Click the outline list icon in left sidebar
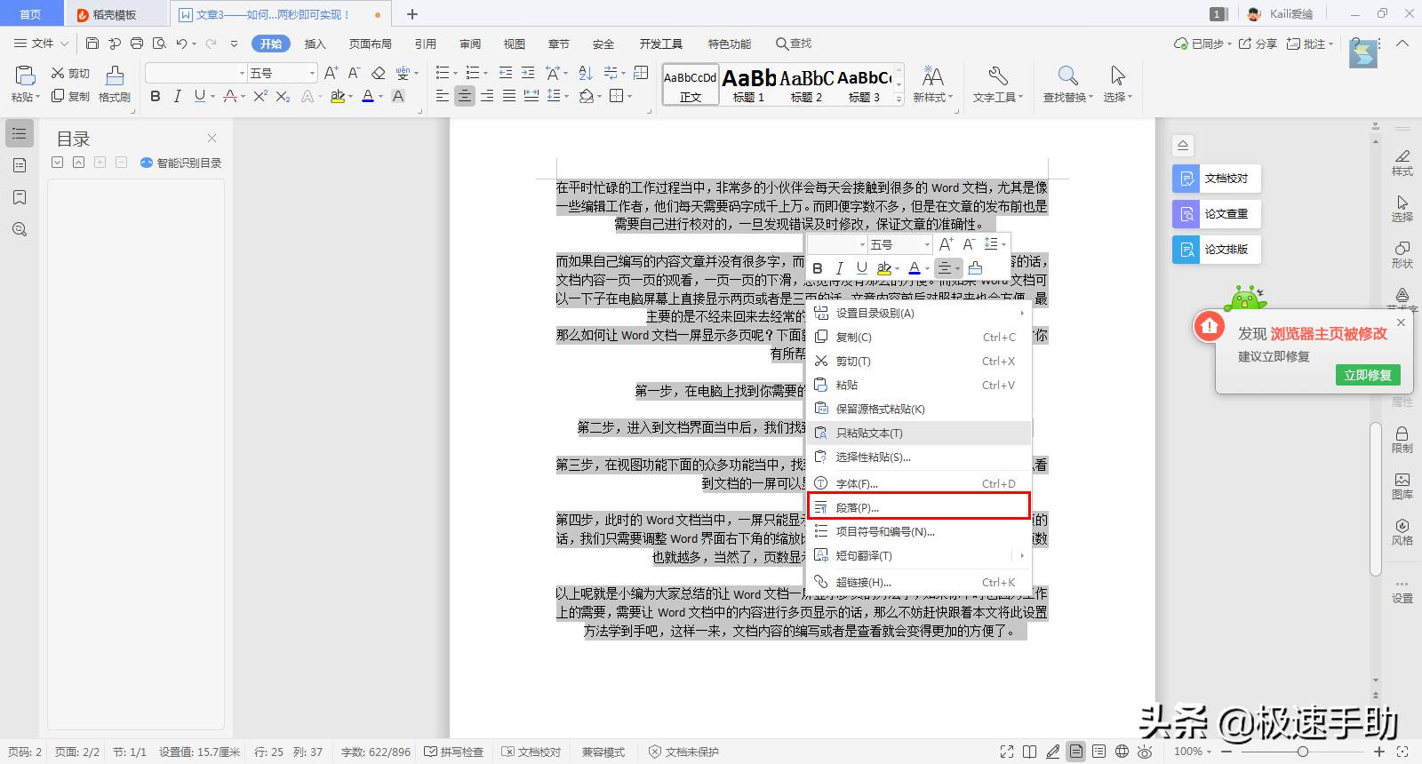1422x764 pixels. pyautogui.click(x=20, y=133)
